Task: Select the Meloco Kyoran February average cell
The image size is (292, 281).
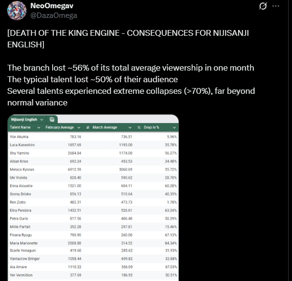Action: tap(74, 169)
